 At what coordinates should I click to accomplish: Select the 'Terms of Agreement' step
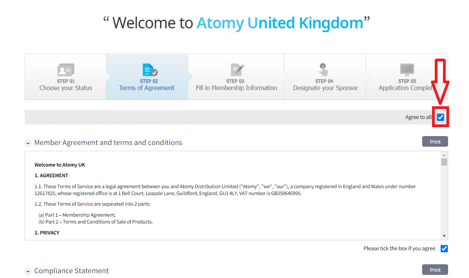147,88
